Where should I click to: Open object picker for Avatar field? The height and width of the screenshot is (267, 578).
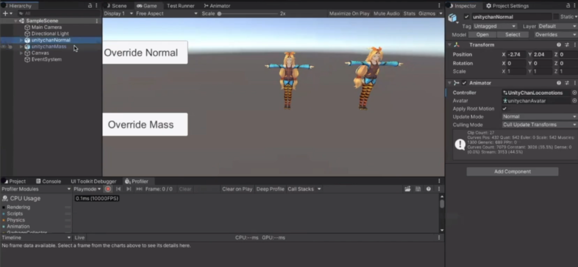(574, 101)
